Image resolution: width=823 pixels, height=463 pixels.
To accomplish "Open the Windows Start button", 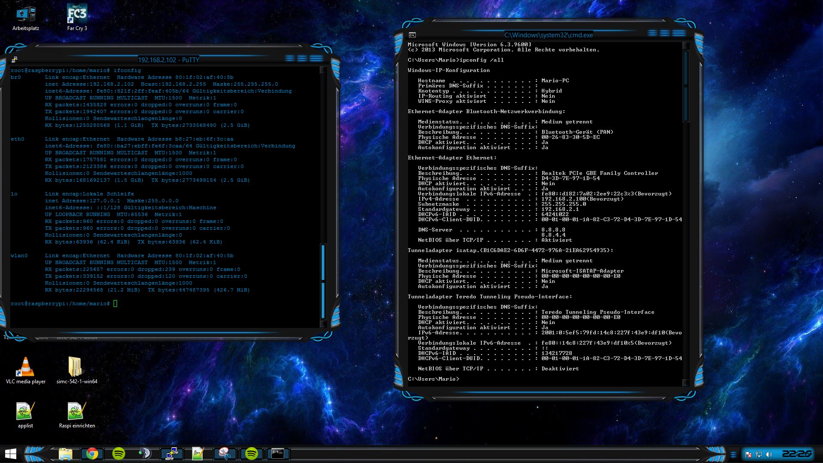I will 11,454.
